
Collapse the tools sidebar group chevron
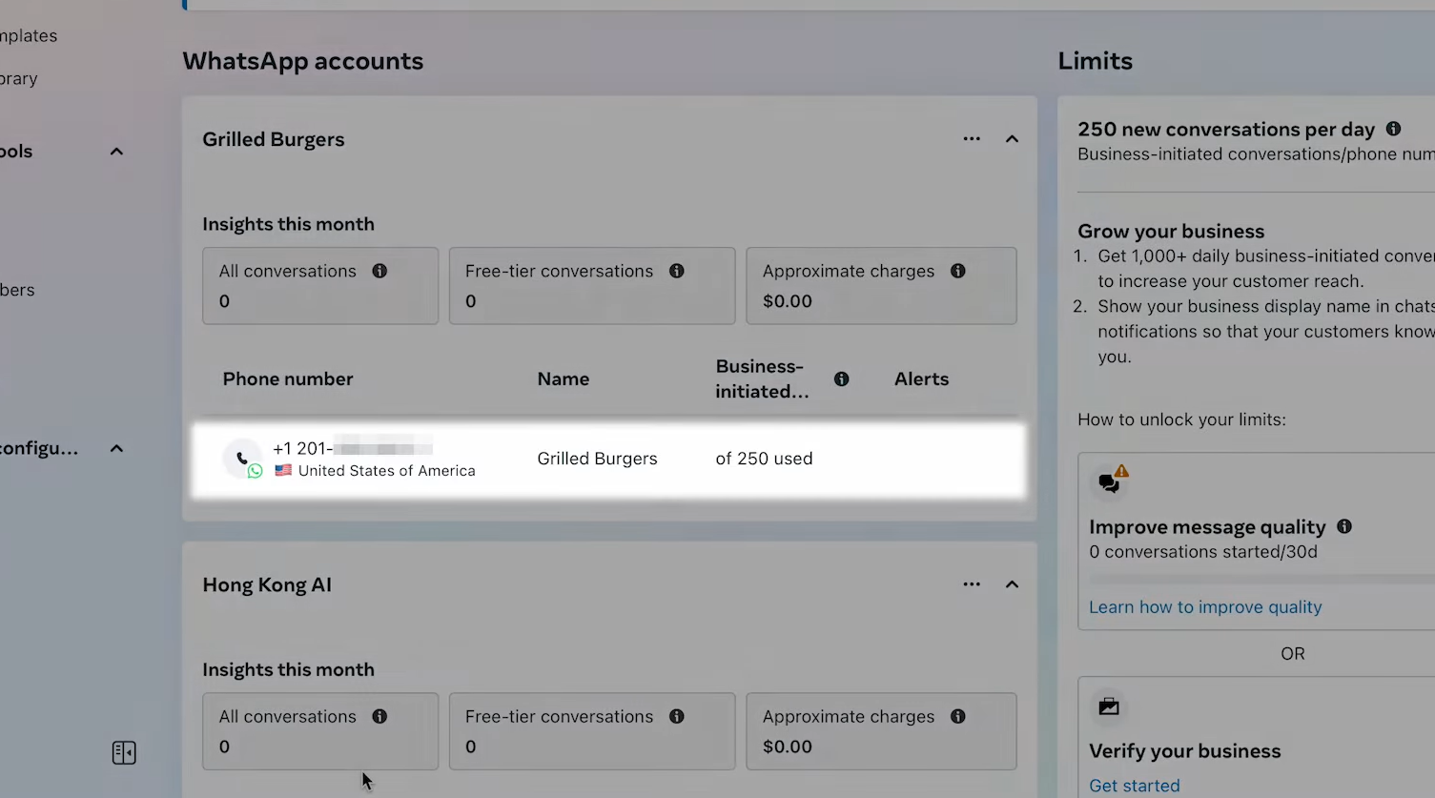[x=116, y=152]
